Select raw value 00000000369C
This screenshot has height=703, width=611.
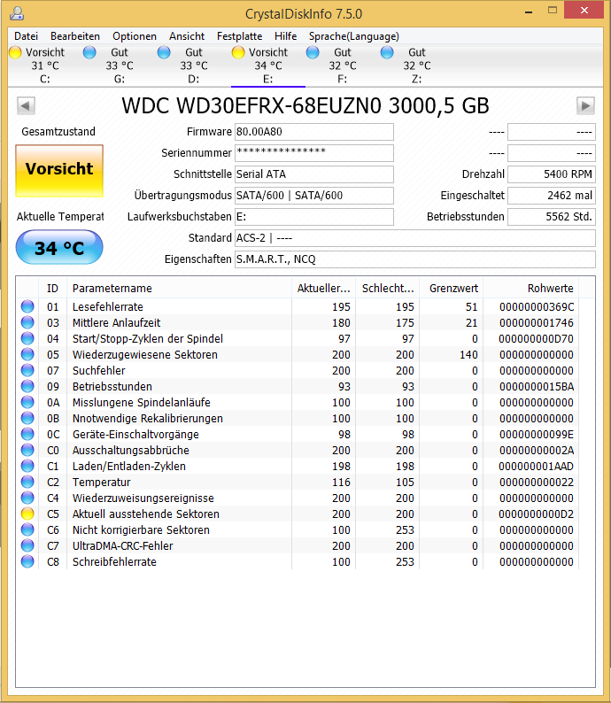coord(536,306)
